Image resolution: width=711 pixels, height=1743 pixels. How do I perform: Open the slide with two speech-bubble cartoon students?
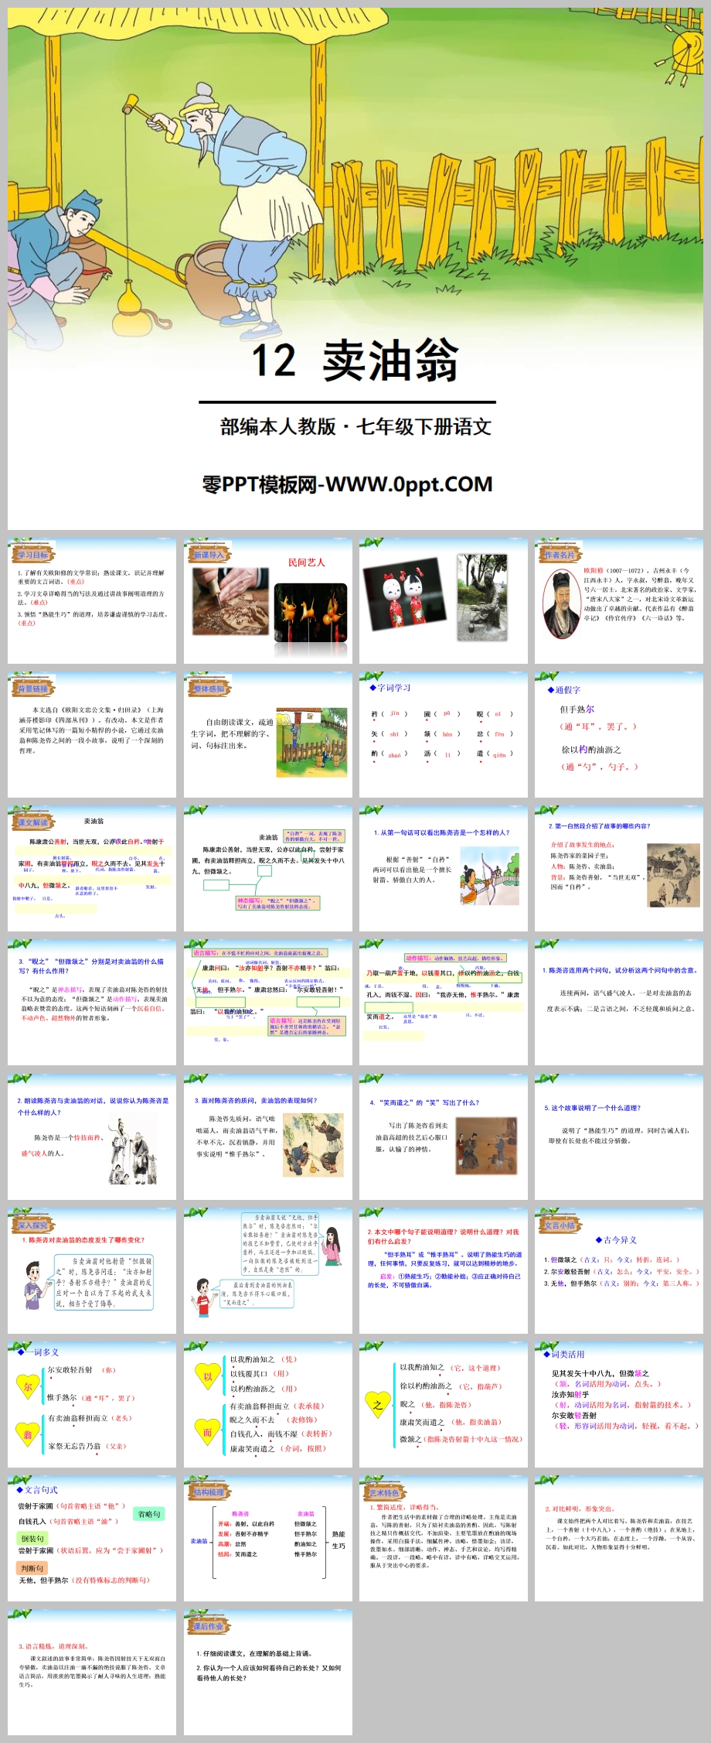tap(268, 1270)
